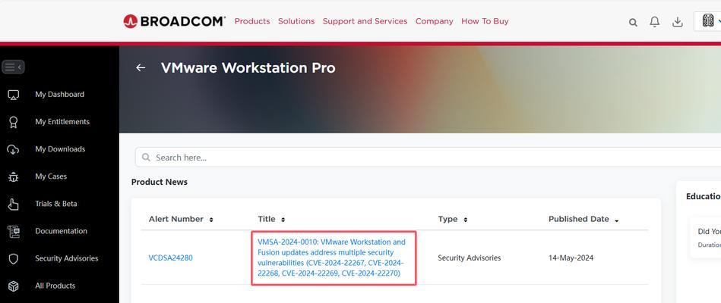Open My Dashboard in sidebar
The image size is (721, 303).
(60, 95)
